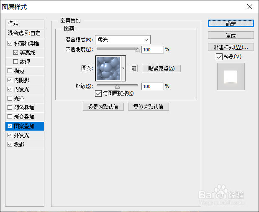Uncheck the 等高线 checkbox

click(x=15, y=53)
